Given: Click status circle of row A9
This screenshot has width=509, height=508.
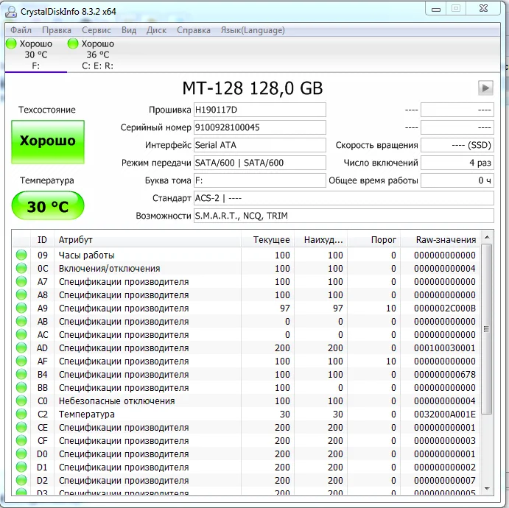Looking at the screenshot, I should (x=21, y=308).
